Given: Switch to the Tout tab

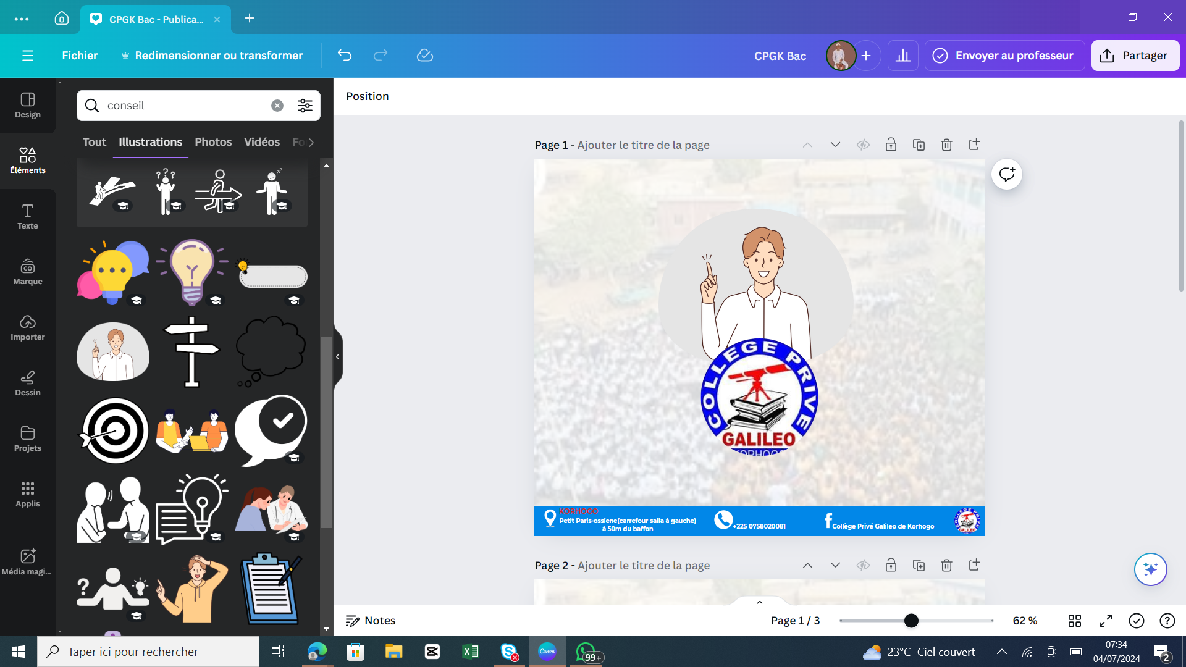Looking at the screenshot, I should coord(95,142).
